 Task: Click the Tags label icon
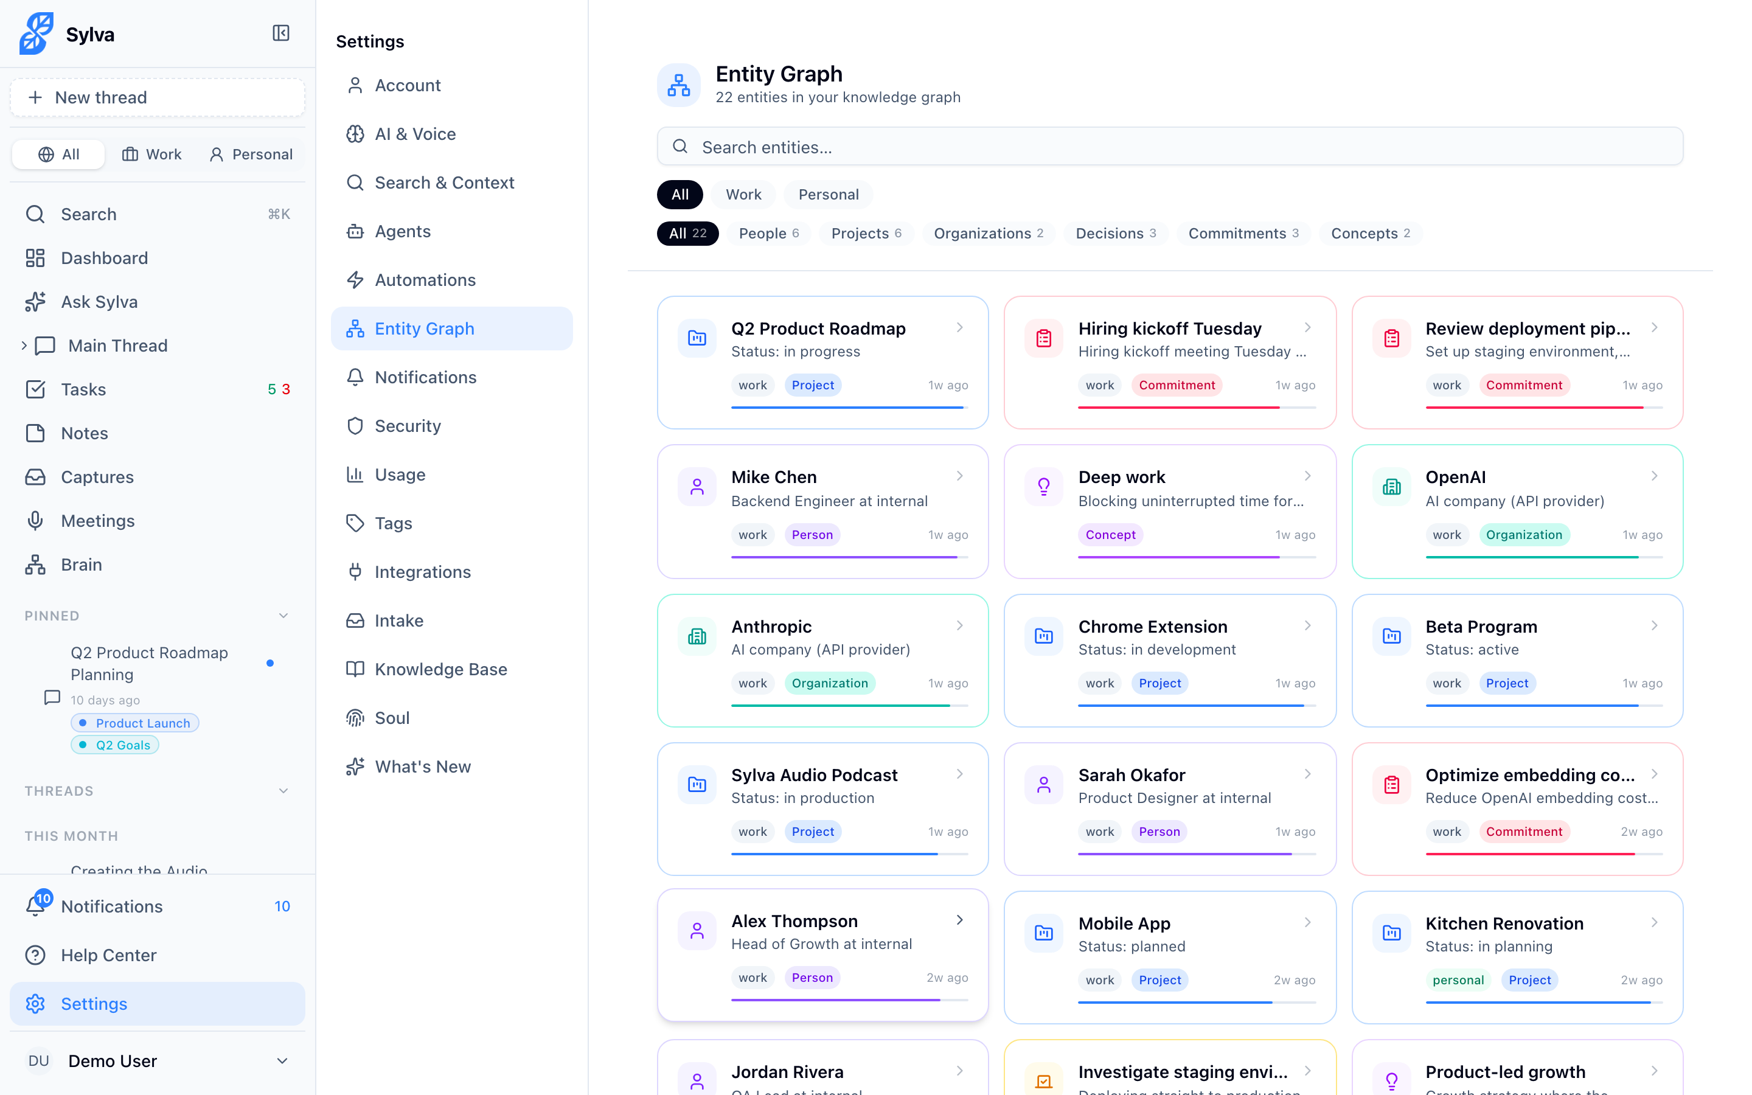click(x=355, y=523)
